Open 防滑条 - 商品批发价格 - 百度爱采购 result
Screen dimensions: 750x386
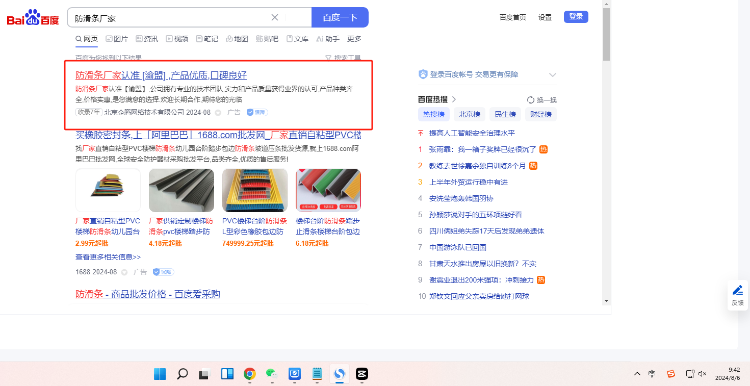tap(148, 294)
